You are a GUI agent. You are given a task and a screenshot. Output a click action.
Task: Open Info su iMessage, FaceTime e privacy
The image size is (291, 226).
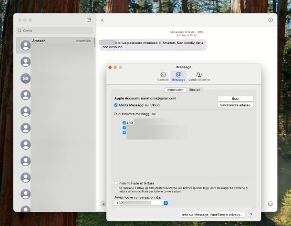point(212,215)
